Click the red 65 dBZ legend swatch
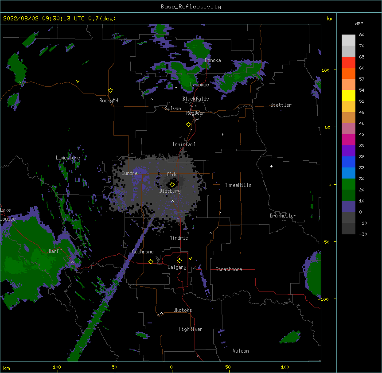 348,62
